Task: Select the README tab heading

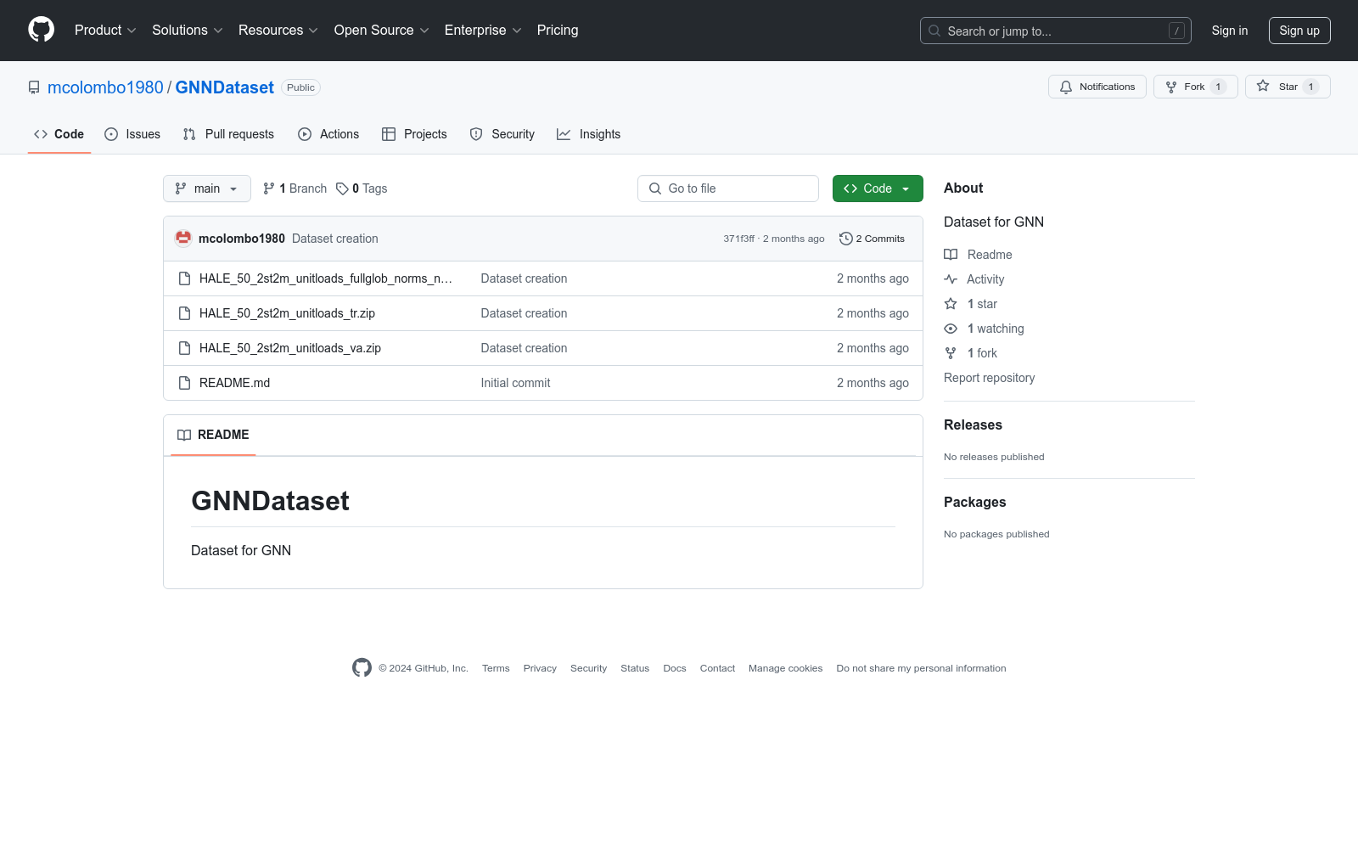Action: [213, 435]
